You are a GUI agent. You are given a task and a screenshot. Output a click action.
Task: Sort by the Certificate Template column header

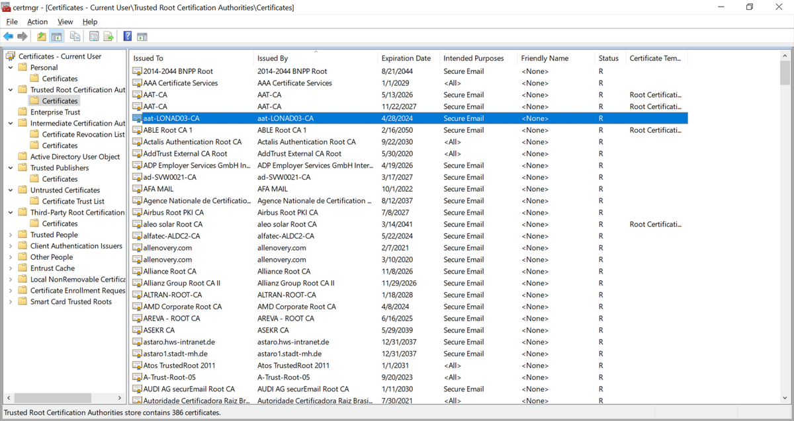tap(657, 58)
